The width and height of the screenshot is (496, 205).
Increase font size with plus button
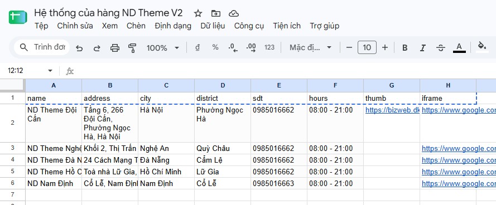pyautogui.click(x=384, y=47)
